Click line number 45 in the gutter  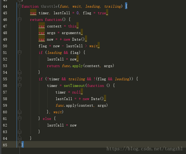[x=5, y=13]
